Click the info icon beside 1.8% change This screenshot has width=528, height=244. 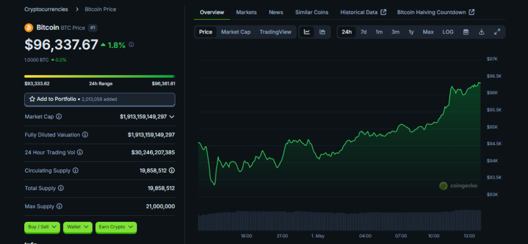coord(131,44)
